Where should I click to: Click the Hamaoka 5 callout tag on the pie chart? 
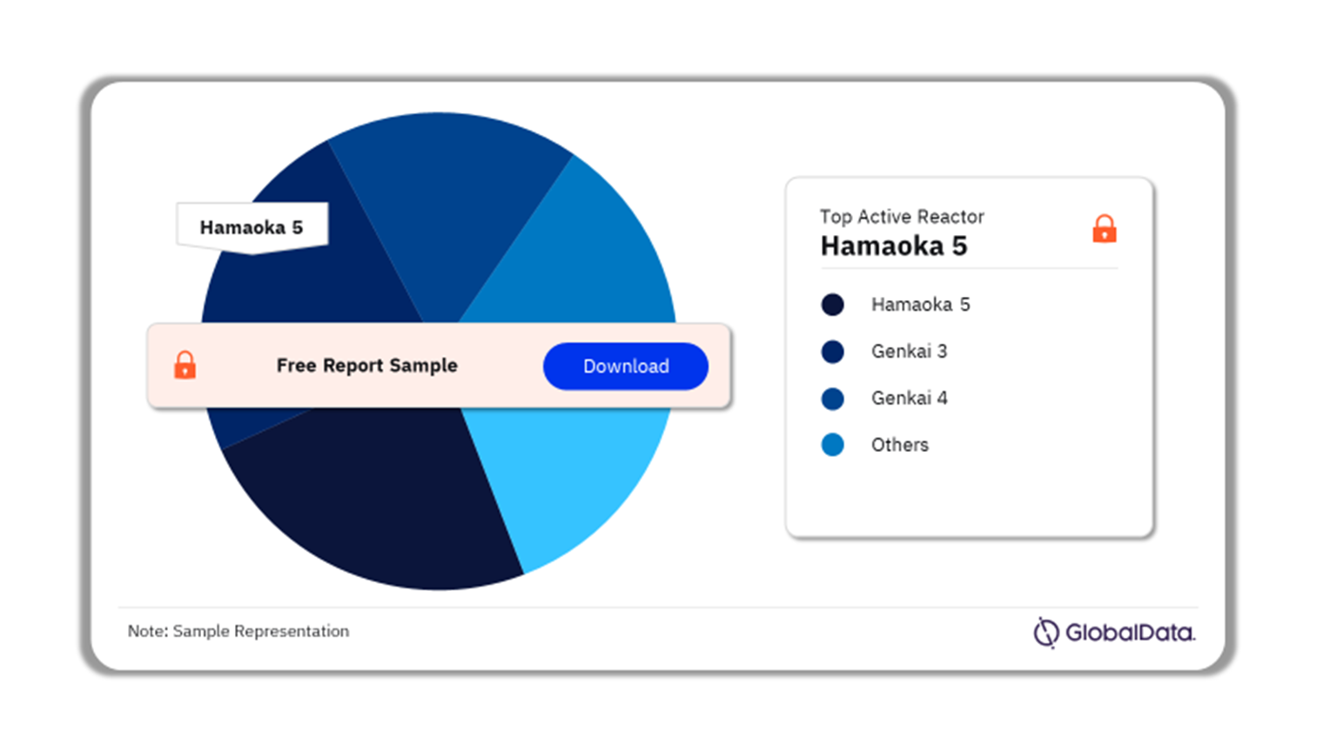pos(252,227)
